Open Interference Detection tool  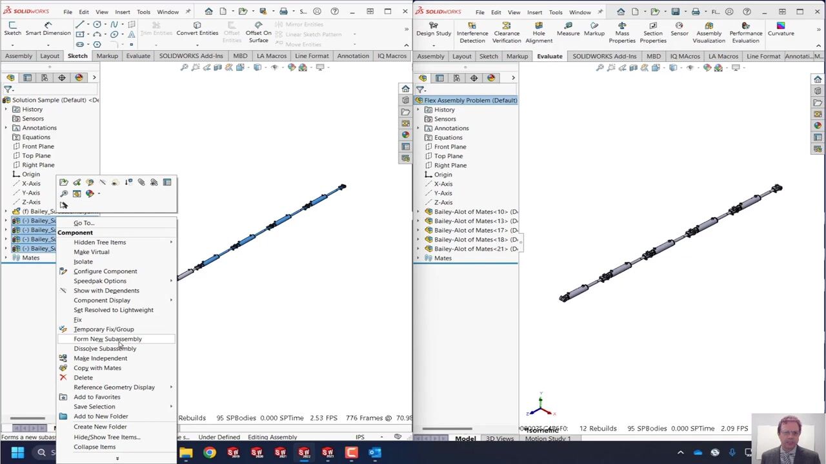click(472, 33)
